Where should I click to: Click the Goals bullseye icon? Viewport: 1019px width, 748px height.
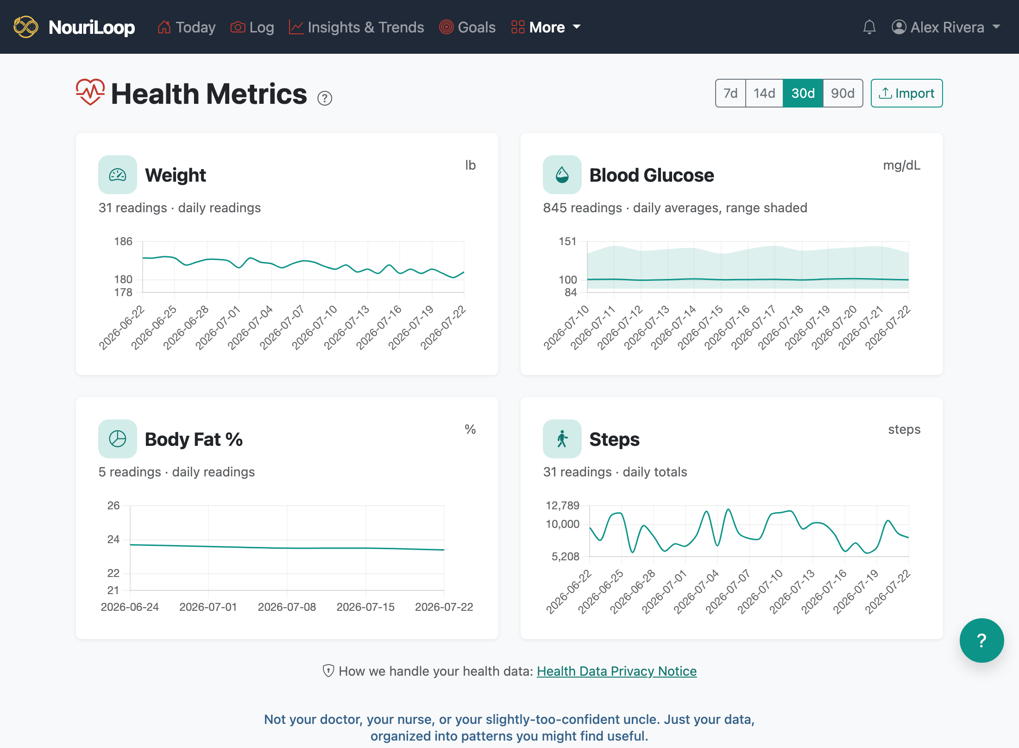[x=446, y=27]
